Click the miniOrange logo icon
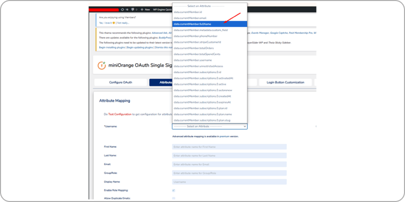Screen dimensions: 405x202 point(102,66)
